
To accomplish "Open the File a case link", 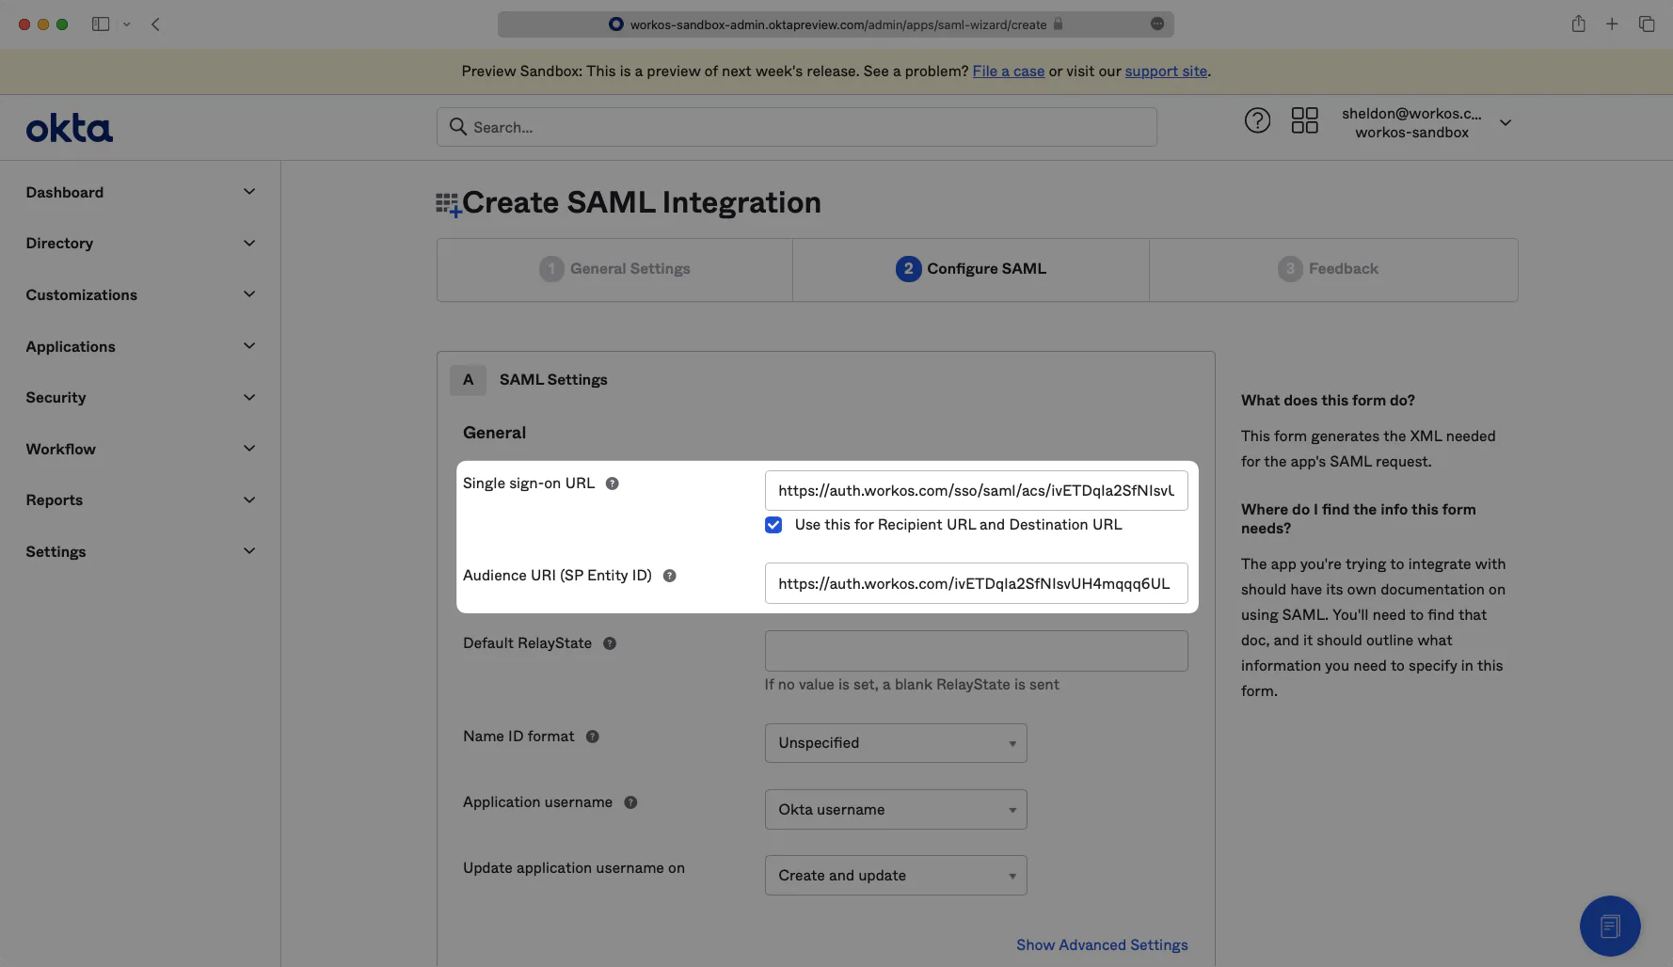I will [x=1008, y=71].
